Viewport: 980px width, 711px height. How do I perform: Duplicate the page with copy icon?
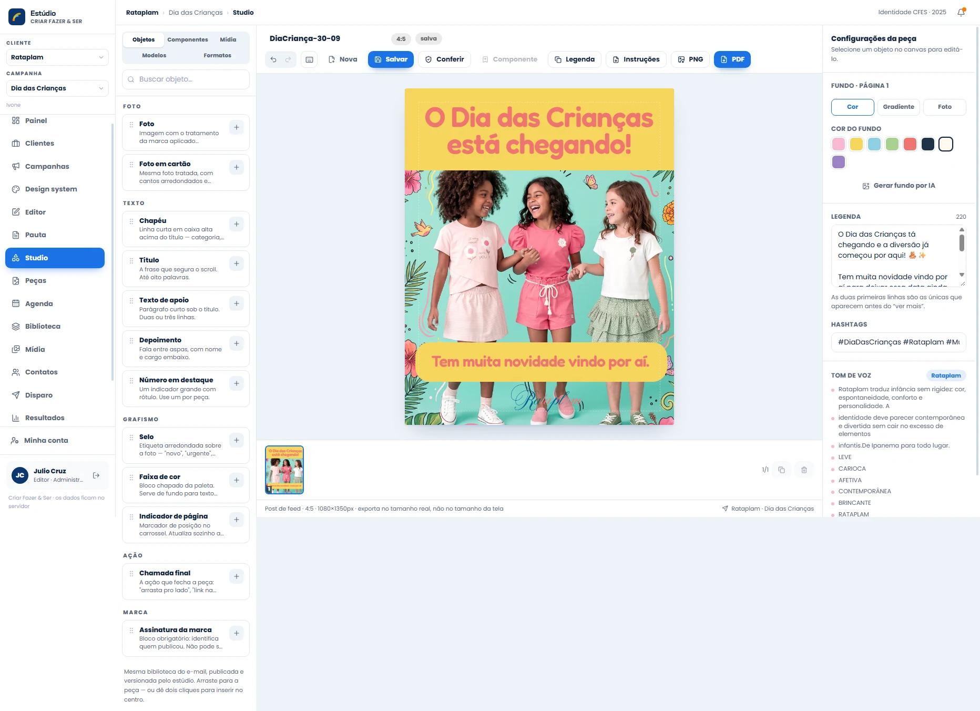[x=781, y=470]
